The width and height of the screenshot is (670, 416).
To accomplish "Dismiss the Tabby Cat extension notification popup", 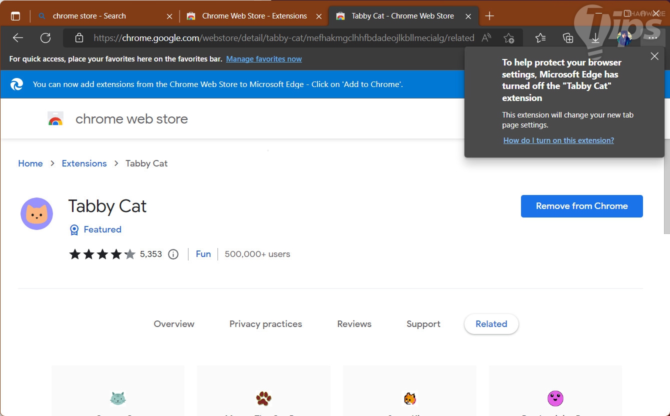I will tap(654, 56).
